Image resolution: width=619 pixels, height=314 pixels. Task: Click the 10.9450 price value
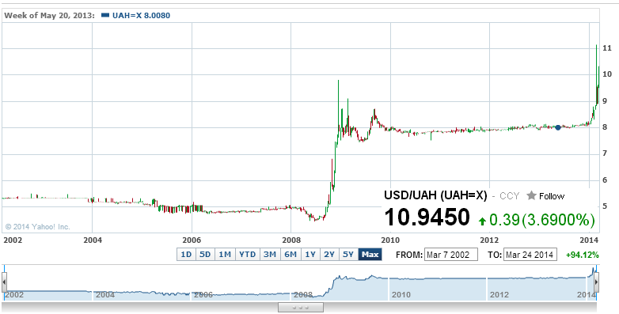pyautogui.click(x=427, y=218)
